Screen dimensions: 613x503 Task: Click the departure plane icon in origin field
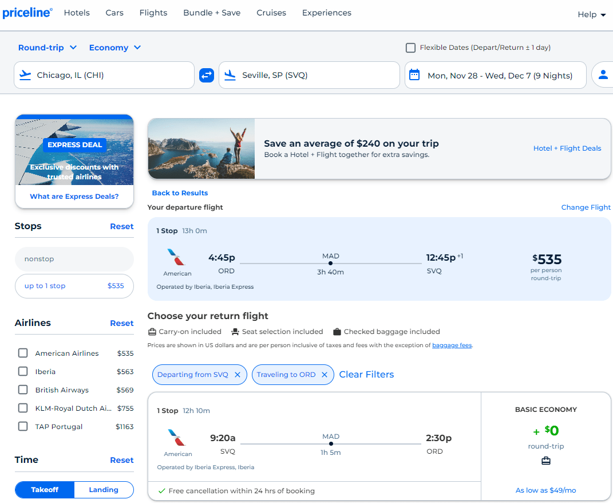coord(25,75)
